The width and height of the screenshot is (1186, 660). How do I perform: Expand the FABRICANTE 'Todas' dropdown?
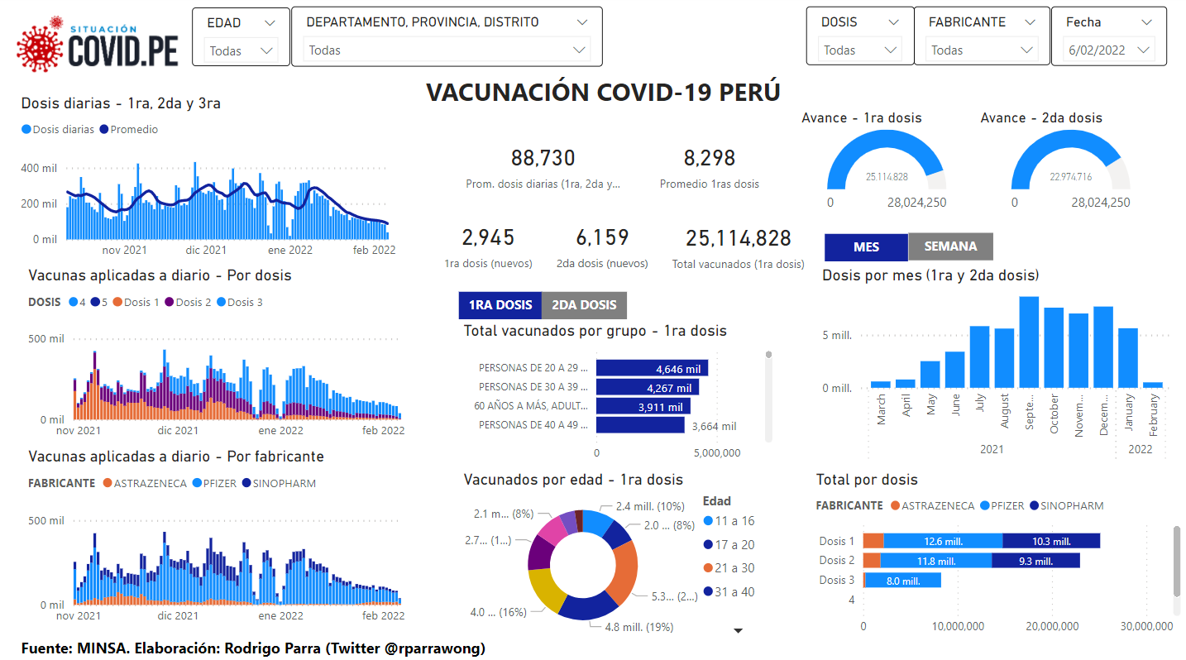1027,50
